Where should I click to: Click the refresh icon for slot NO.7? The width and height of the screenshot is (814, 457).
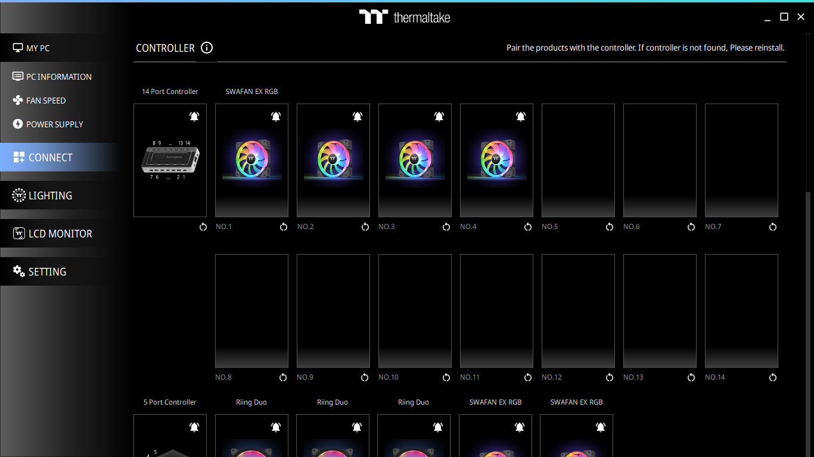click(773, 227)
